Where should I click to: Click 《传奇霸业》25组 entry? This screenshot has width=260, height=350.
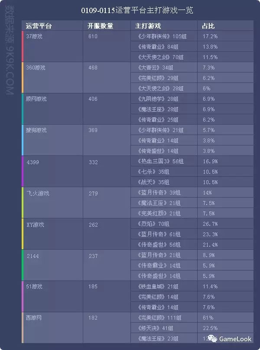(x=158, y=120)
